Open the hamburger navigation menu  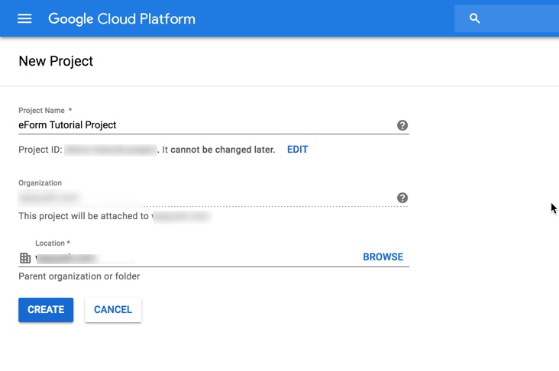[x=24, y=18]
